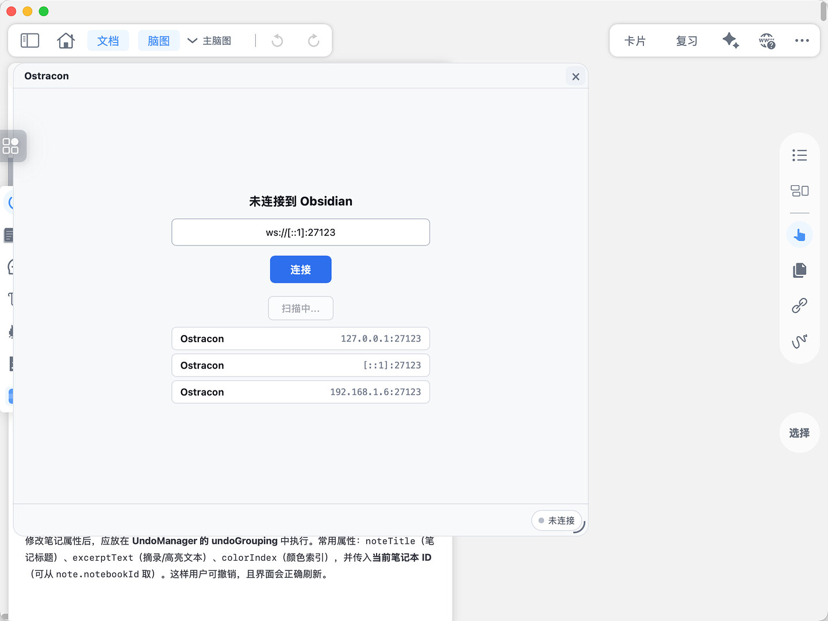Screen dimensions: 828x621
Task: Pick the freehand drawing tool icon
Action: click(x=799, y=341)
